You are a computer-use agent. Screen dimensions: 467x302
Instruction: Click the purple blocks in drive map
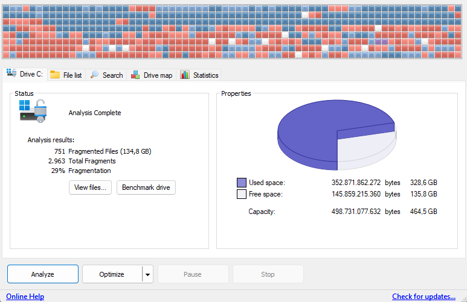tap(382, 42)
